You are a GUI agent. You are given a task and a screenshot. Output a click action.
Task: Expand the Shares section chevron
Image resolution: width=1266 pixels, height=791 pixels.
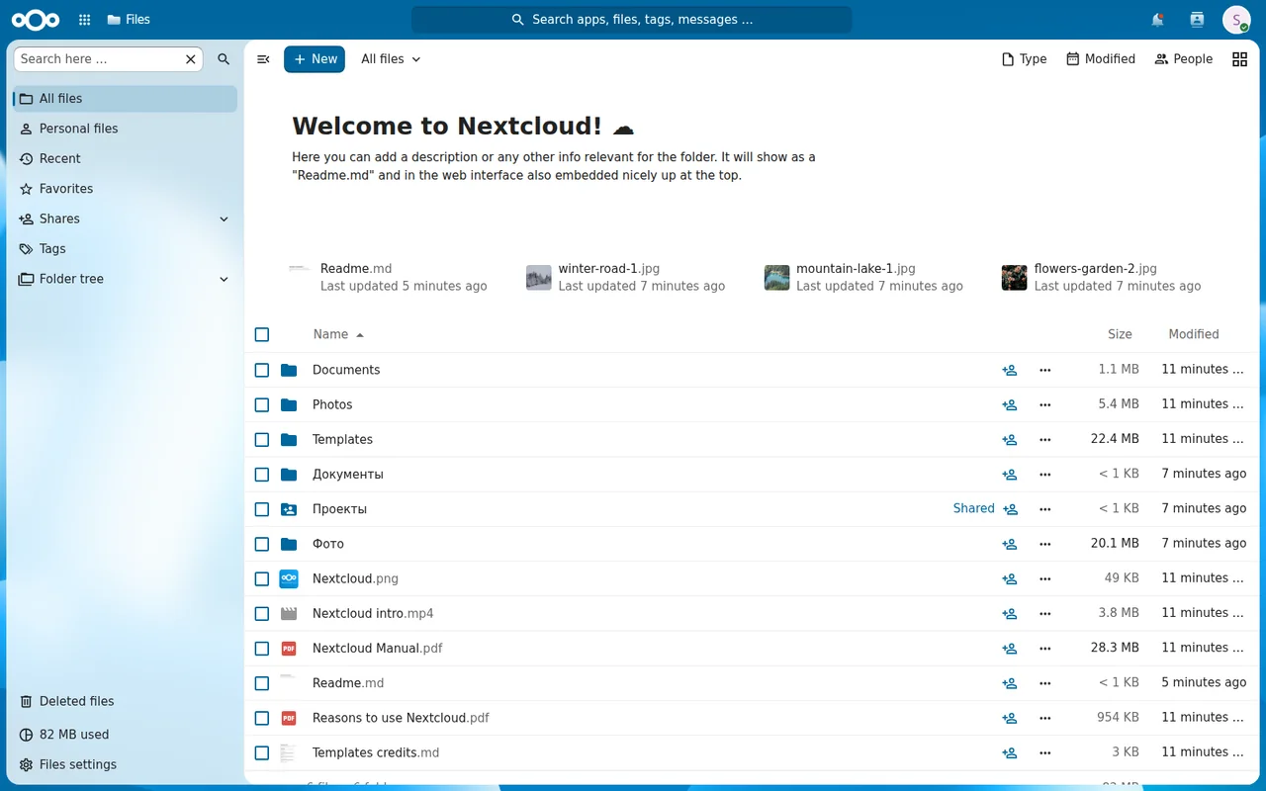224,219
